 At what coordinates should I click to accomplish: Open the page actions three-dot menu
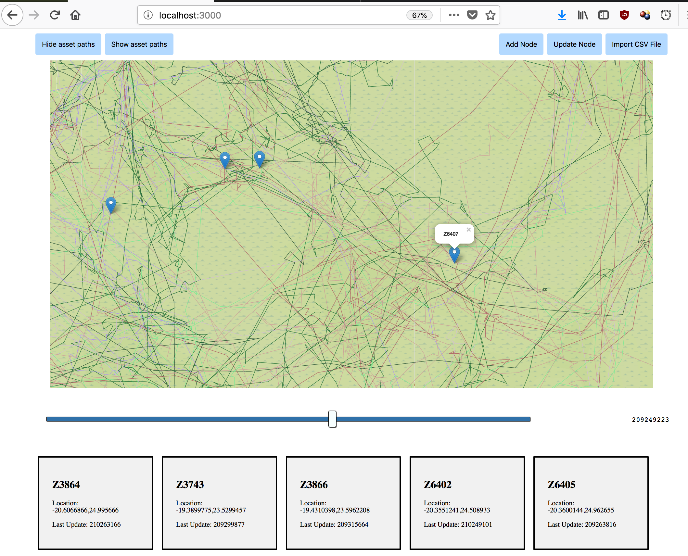454,15
